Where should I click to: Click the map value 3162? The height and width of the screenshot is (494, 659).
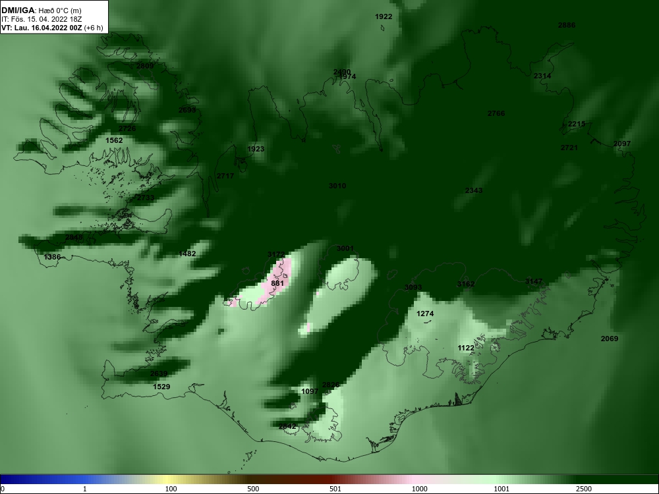click(x=466, y=284)
